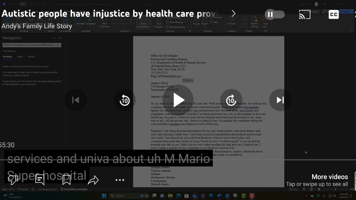
Task: Toggle the AutoSave switch in the Word title bar
Action: [23, 4]
